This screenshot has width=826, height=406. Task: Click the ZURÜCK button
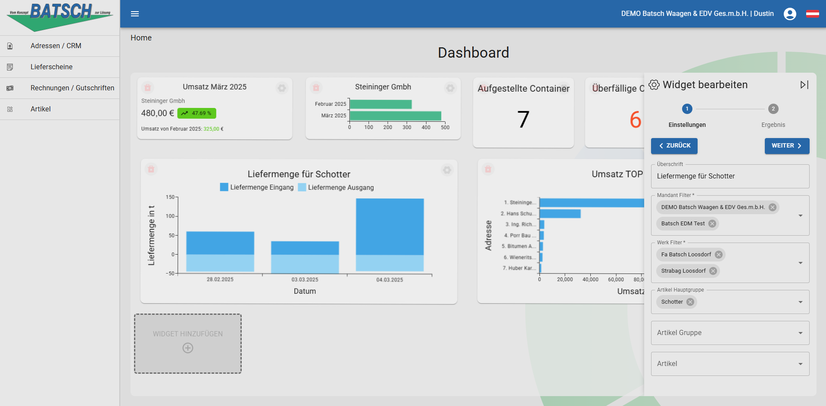(x=674, y=146)
